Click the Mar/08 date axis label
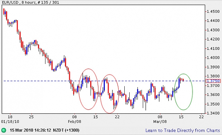Viewport: 222px width, 135px height. pos(160,121)
